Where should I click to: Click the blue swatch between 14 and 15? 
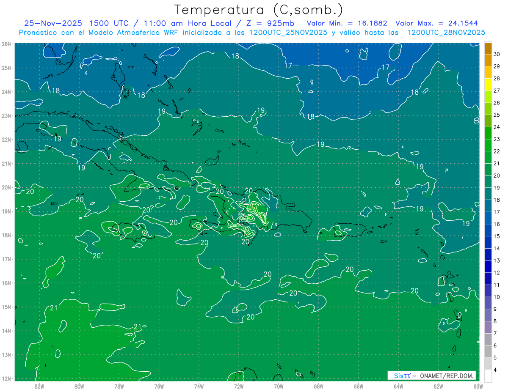tap(488, 242)
